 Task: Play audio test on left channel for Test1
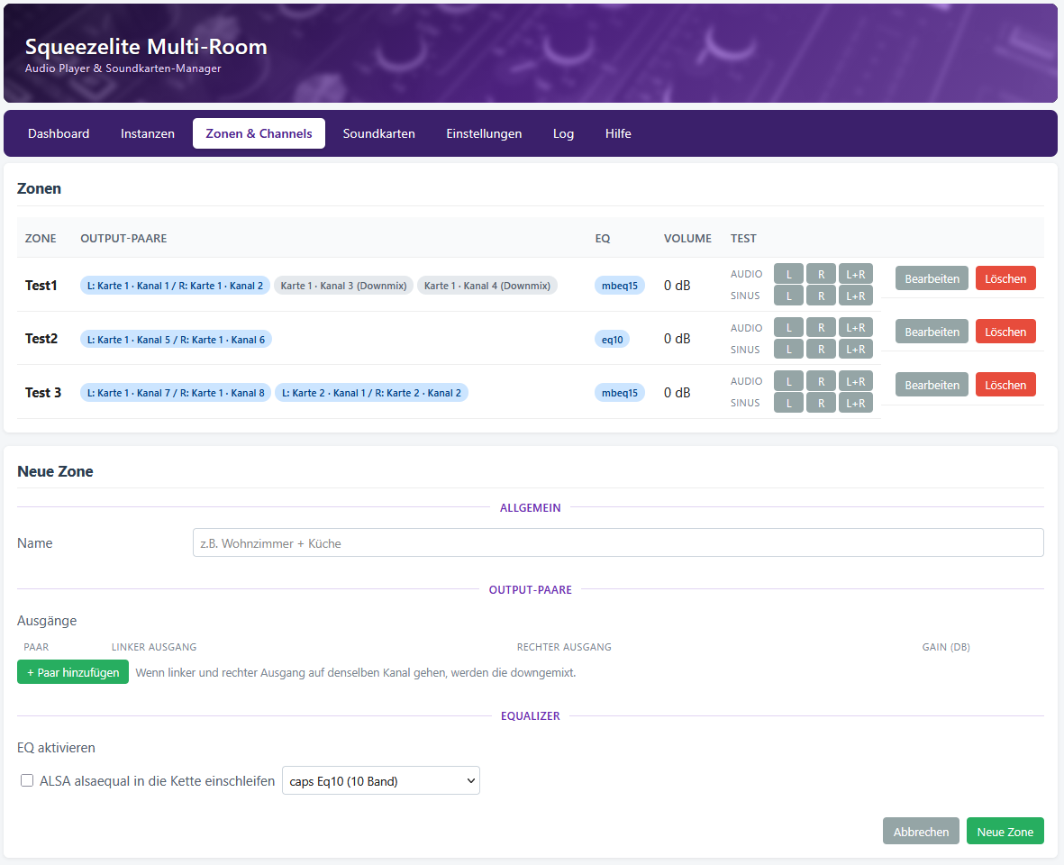pos(788,274)
